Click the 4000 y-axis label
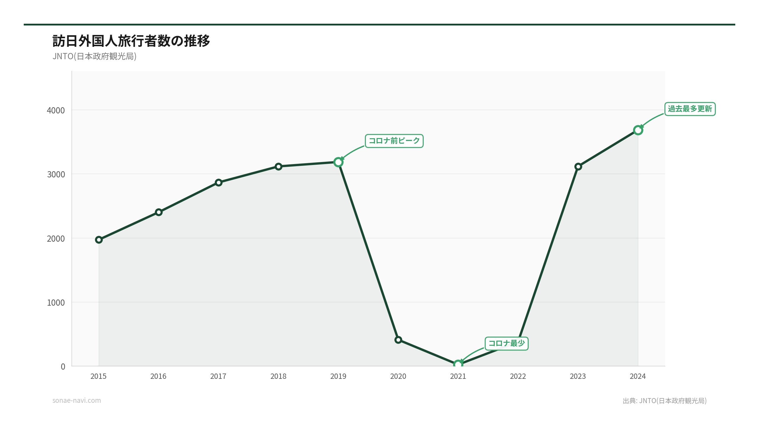759x428 pixels. pyautogui.click(x=56, y=110)
